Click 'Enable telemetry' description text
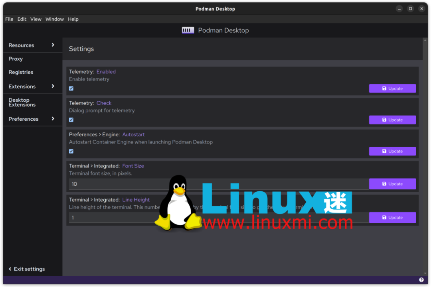The width and height of the screenshot is (431, 287). [x=89, y=79]
